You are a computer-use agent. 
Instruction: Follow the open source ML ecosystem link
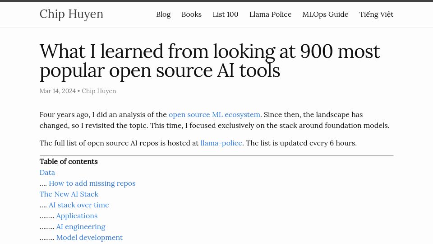point(214,114)
